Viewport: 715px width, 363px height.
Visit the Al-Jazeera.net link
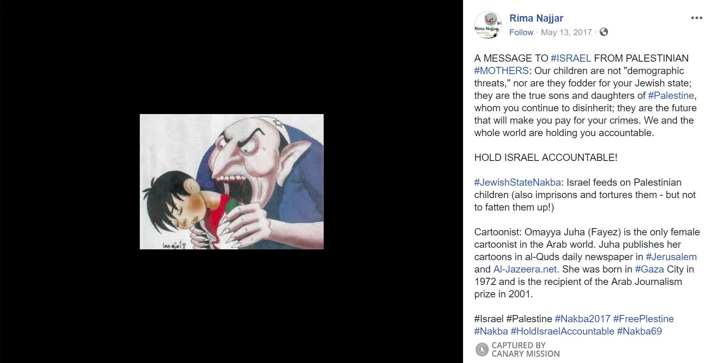(526, 269)
